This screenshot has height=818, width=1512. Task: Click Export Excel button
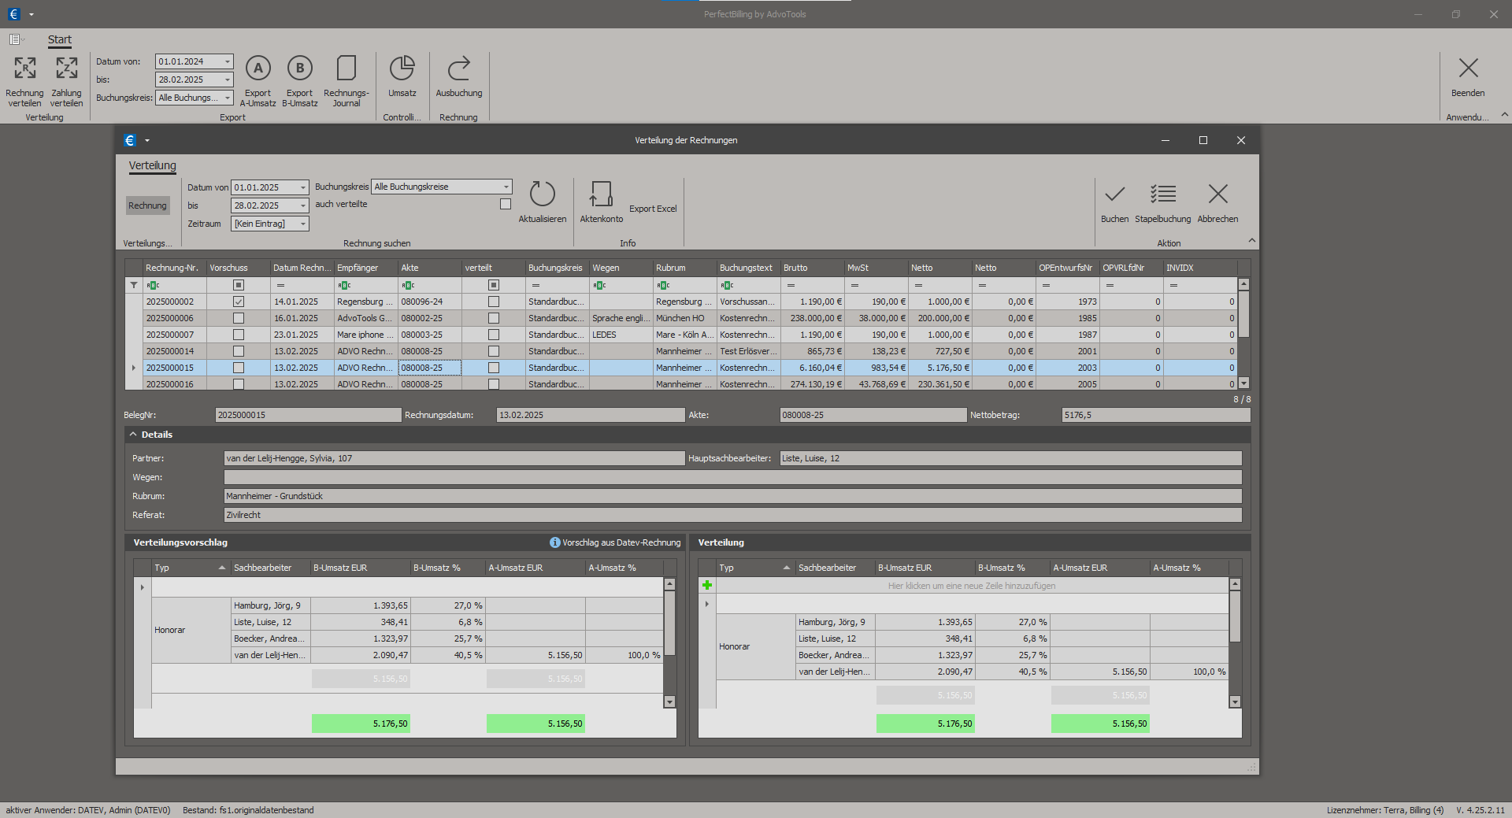tap(652, 209)
